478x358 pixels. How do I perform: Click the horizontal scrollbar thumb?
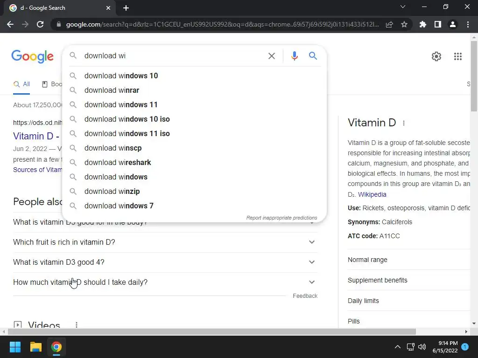tap(211, 331)
